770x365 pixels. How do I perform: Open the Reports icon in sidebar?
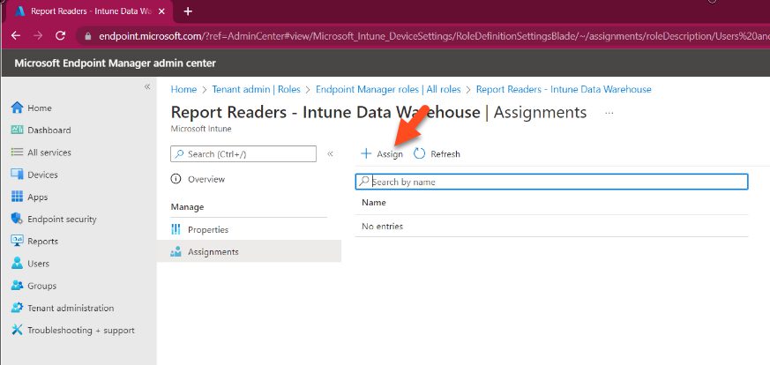click(x=17, y=241)
